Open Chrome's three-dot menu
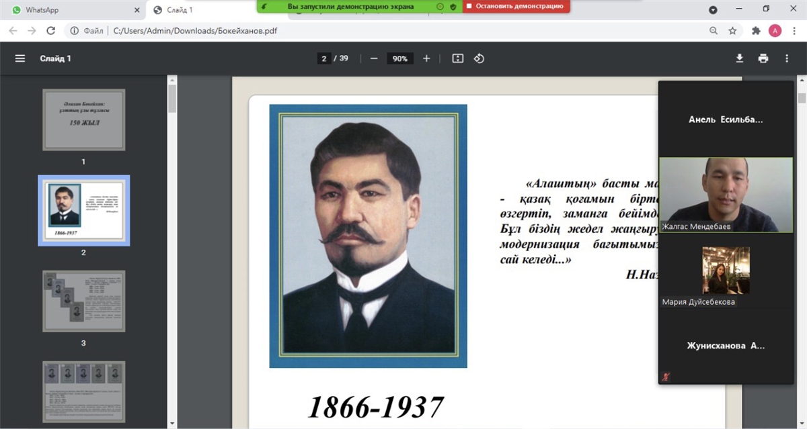This screenshot has height=429, width=807. pos(794,30)
